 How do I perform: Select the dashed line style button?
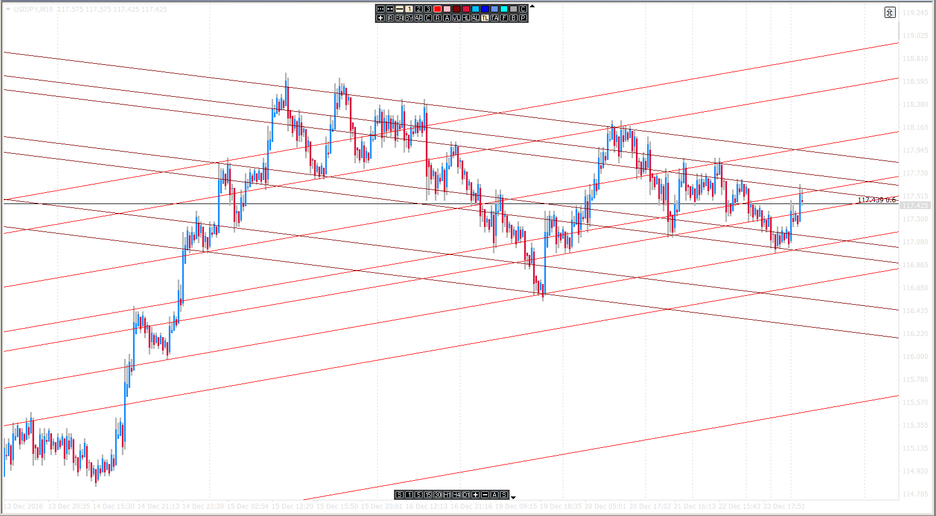coord(390,9)
